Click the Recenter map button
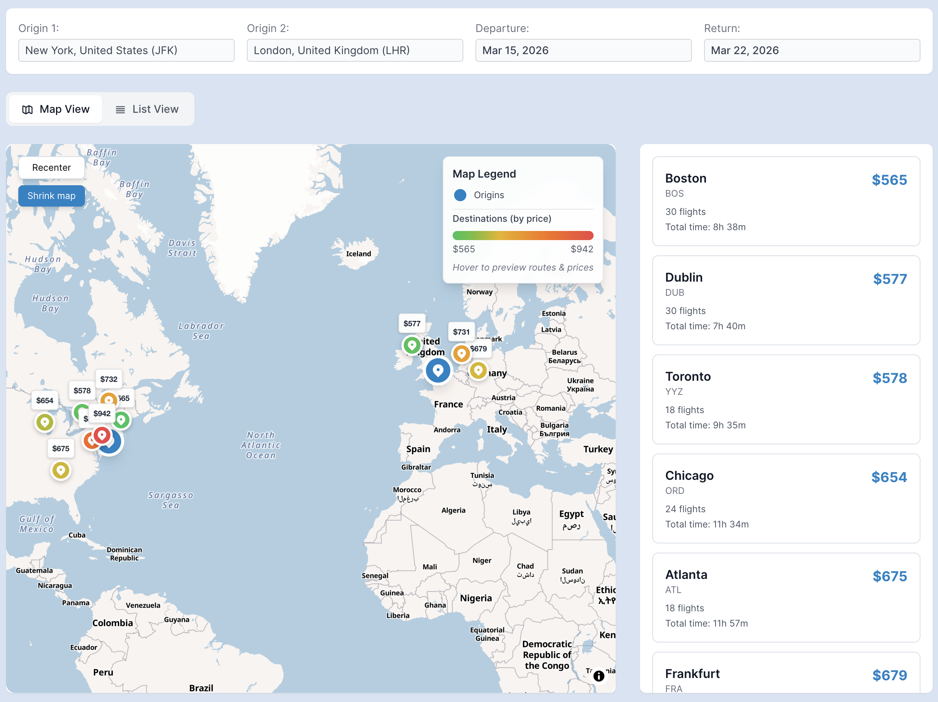Viewport: 938px width, 702px height. tap(51, 168)
